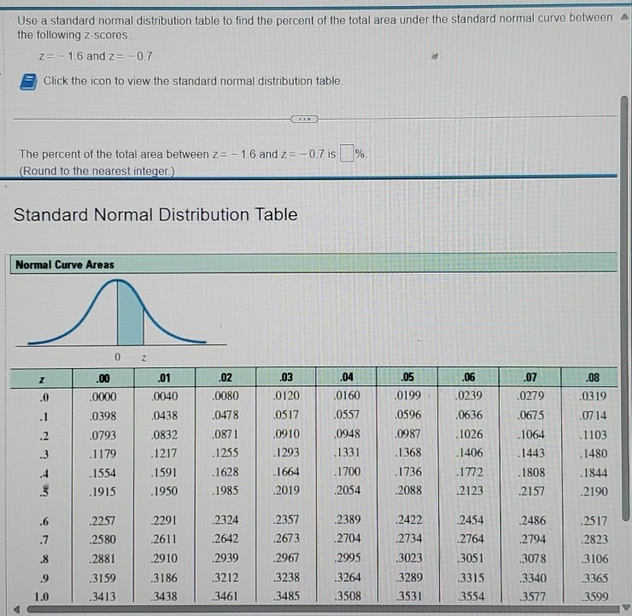Select table value .1368 in row .3
632x616 pixels.
pyautogui.click(x=408, y=452)
